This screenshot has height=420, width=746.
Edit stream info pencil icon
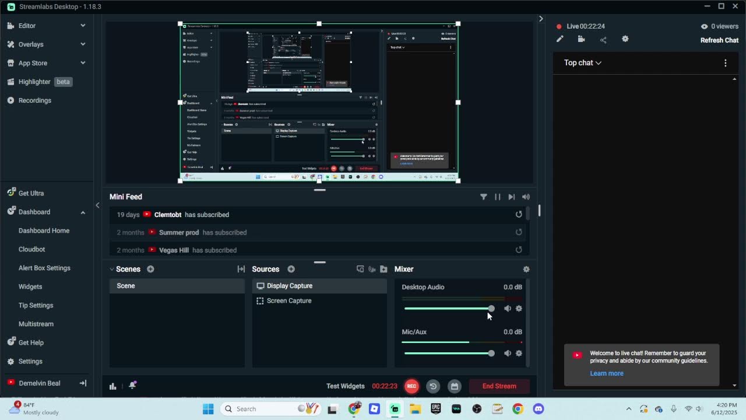[560, 39]
